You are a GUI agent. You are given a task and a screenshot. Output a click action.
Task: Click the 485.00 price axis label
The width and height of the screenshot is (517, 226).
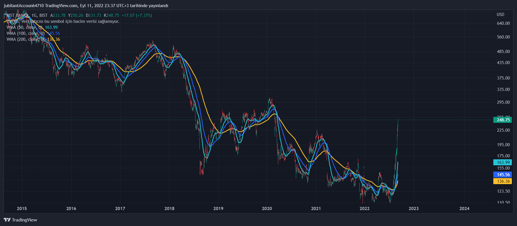pos(503,52)
